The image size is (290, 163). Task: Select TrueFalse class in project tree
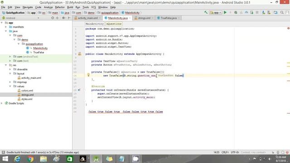(39, 53)
